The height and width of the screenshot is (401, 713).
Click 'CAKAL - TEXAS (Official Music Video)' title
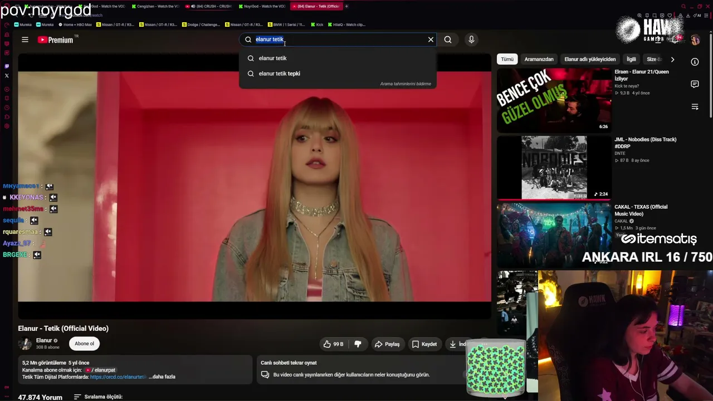[x=641, y=210]
